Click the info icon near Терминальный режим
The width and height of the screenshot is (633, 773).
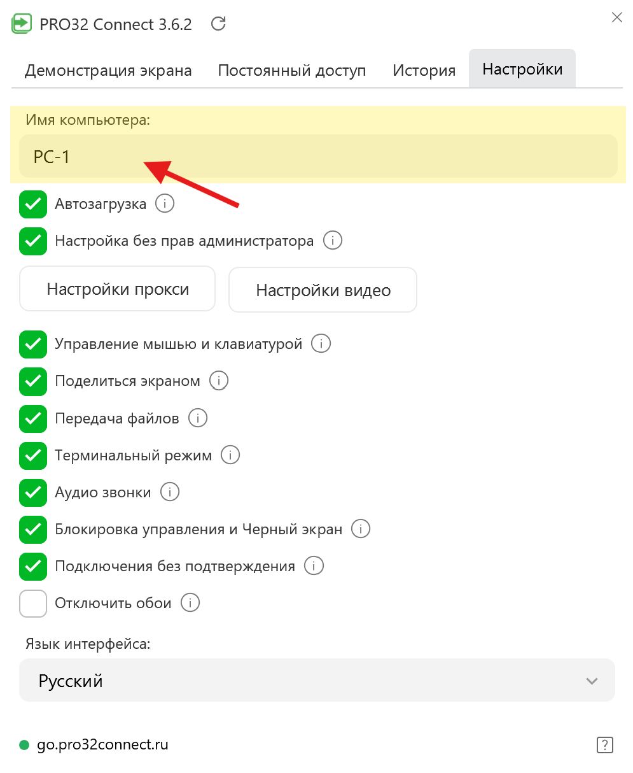point(230,455)
